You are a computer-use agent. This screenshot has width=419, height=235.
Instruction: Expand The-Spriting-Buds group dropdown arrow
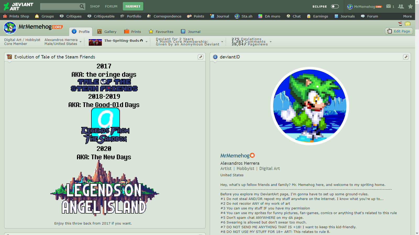[x=147, y=42]
